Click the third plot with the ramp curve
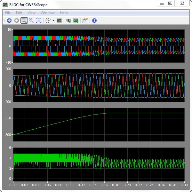The image size is (192, 192). [x=99, y=125]
